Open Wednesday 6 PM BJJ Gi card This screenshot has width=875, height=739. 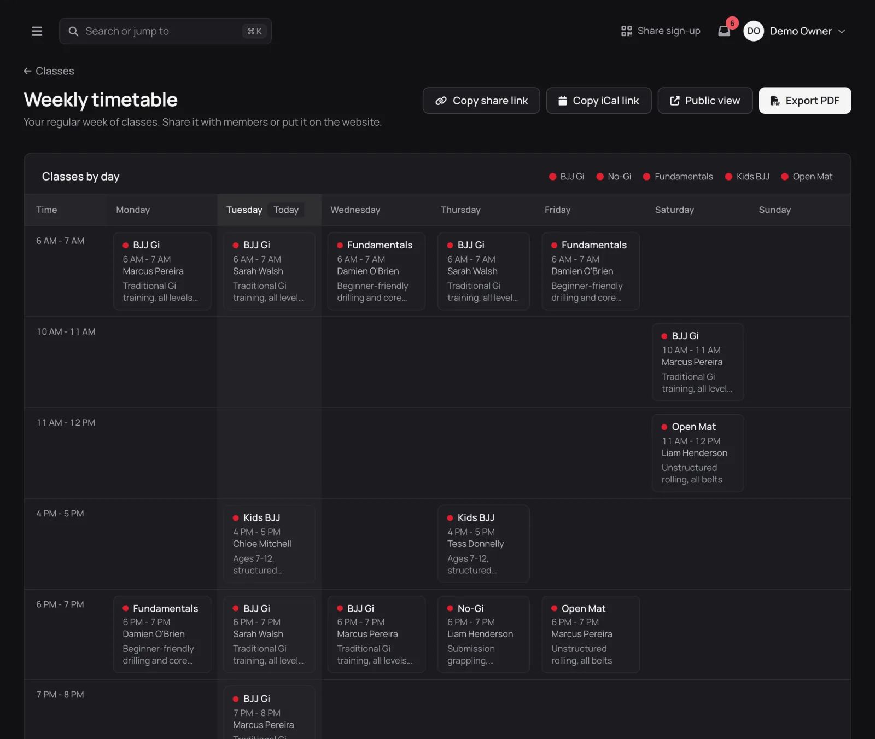tap(376, 635)
